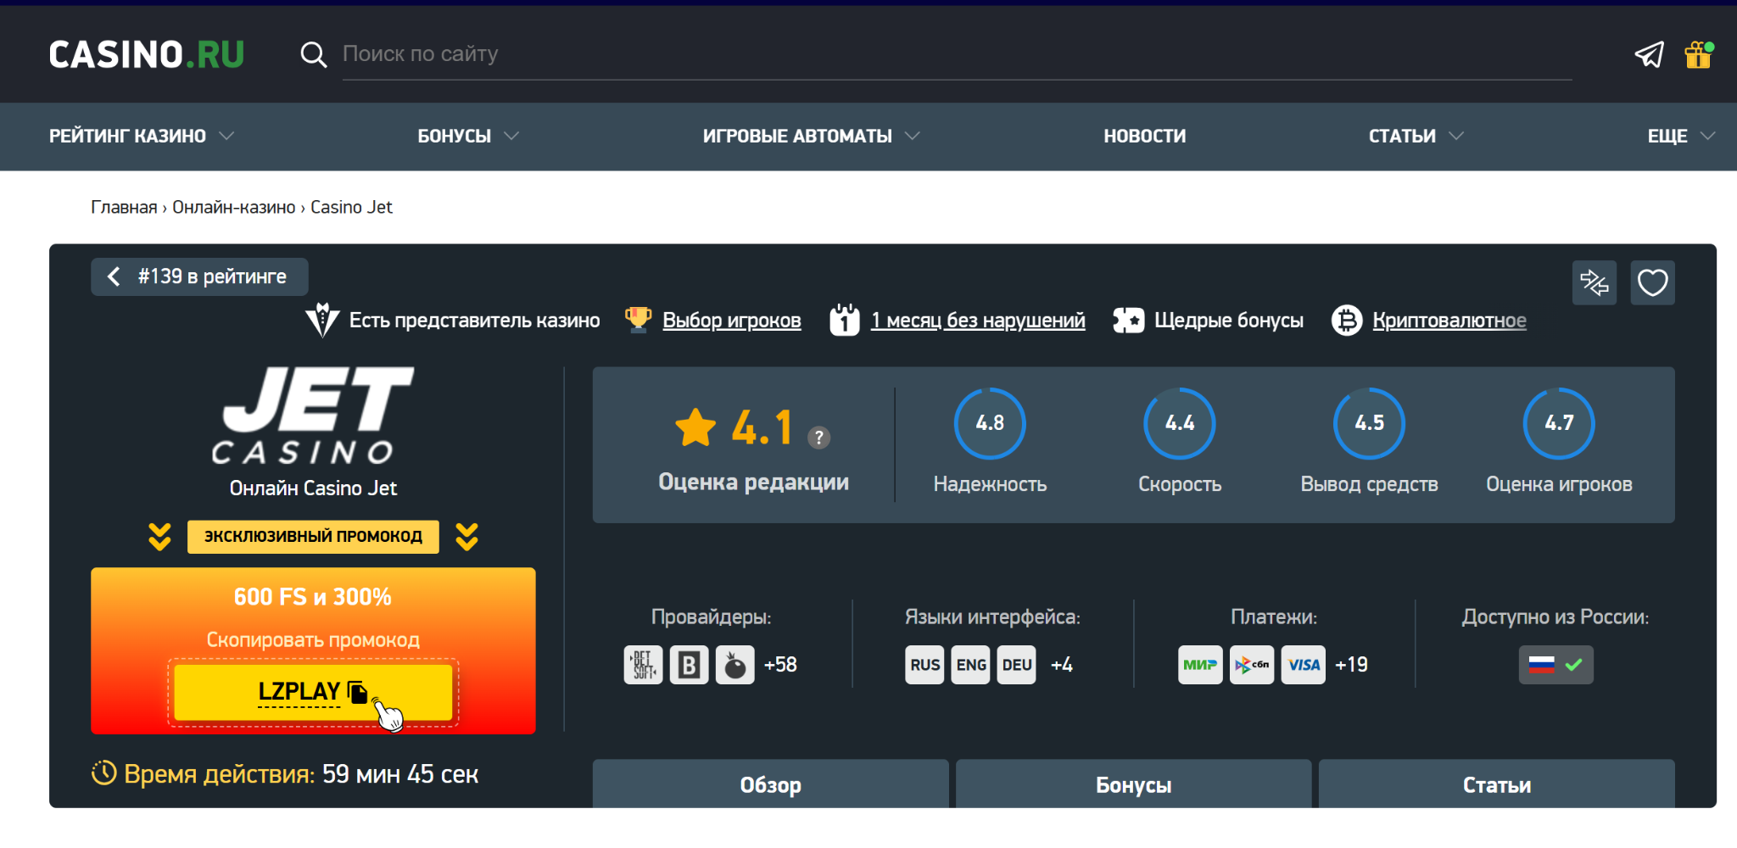Open the question mark rating help
The image size is (1737, 848).
click(818, 438)
